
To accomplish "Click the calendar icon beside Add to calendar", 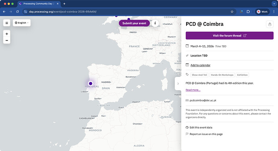I will [x=187, y=65].
